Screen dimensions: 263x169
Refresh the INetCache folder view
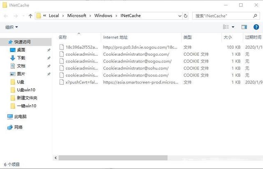(186, 16)
